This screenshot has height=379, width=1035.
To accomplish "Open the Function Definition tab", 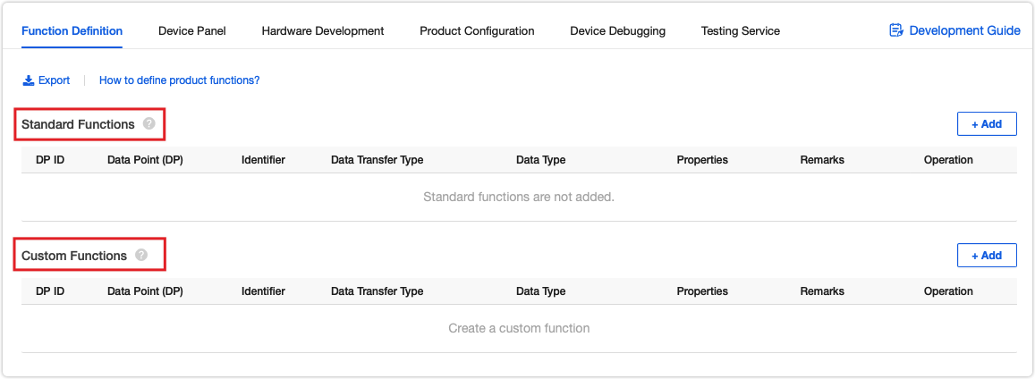I will [72, 31].
